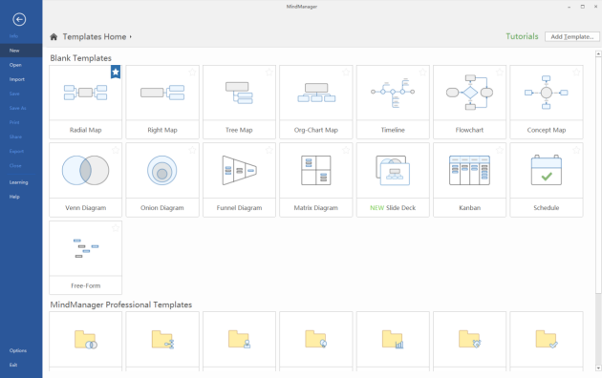Select the Funnel Diagram template icon

point(239,170)
